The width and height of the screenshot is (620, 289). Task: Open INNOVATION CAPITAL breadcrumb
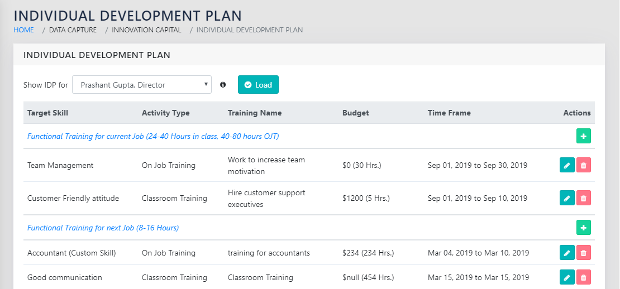point(146,30)
